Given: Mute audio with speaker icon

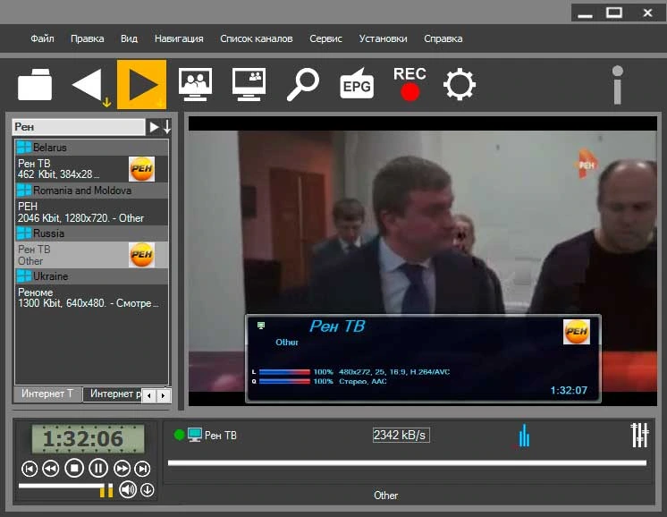Looking at the screenshot, I should coord(128,490).
